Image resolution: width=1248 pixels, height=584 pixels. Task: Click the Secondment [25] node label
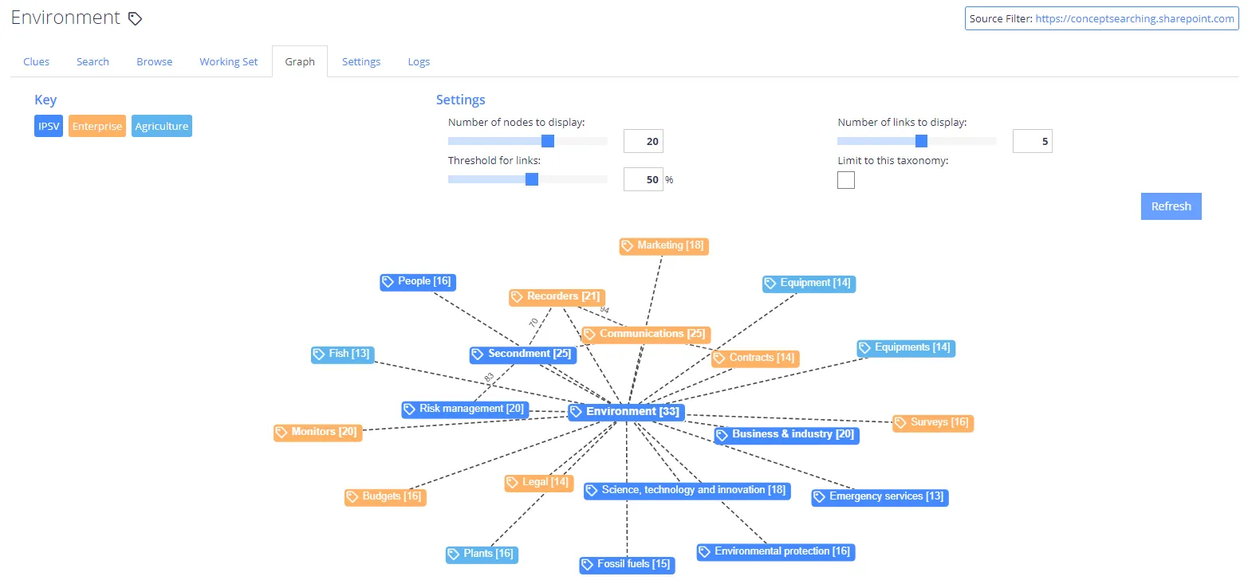530,354
